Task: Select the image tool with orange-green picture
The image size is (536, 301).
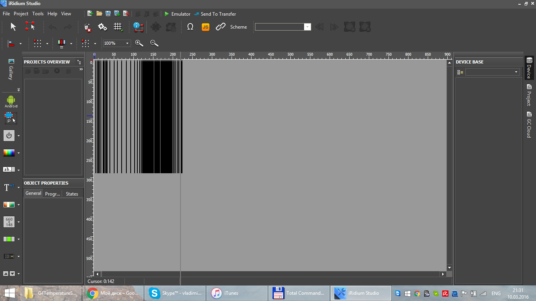Action: [x=9, y=205]
